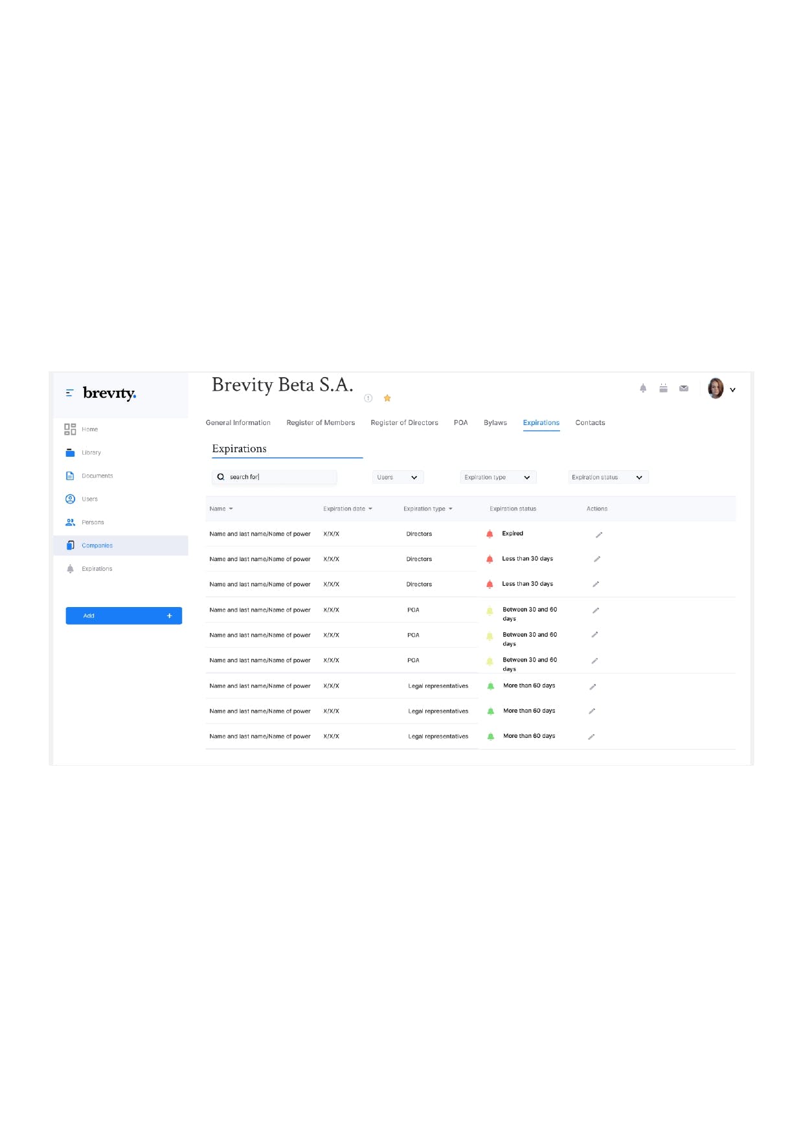This screenshot has height=1137, width=803.
Task: Expand the profile menu chevron beside avatar
Action: (x=732, y=390)
